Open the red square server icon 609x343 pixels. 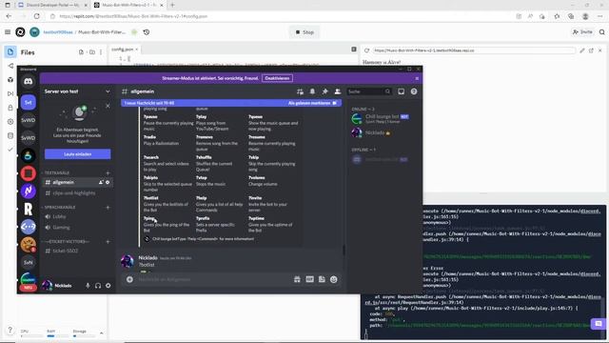click(x=28, y=173)
